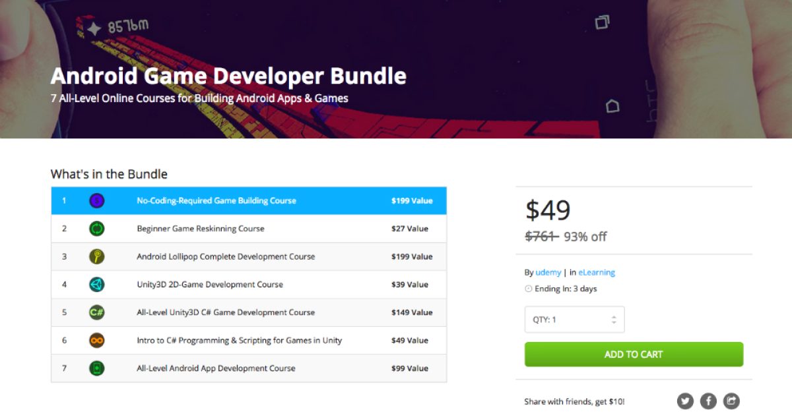Viewport: 792px width, 414px height.
Task: Click the Beginner Game Reskinning course icon
Action: pos(96,229)
